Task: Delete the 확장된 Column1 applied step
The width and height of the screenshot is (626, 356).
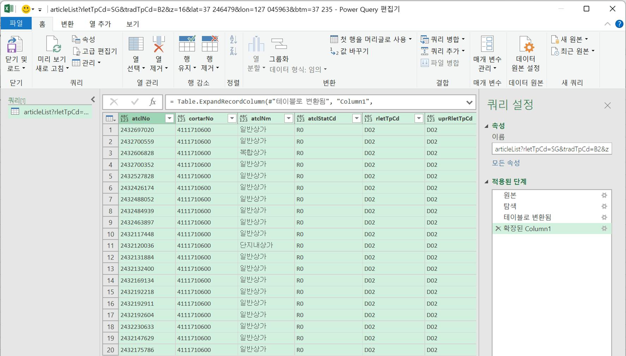Action: pos(498,229)
